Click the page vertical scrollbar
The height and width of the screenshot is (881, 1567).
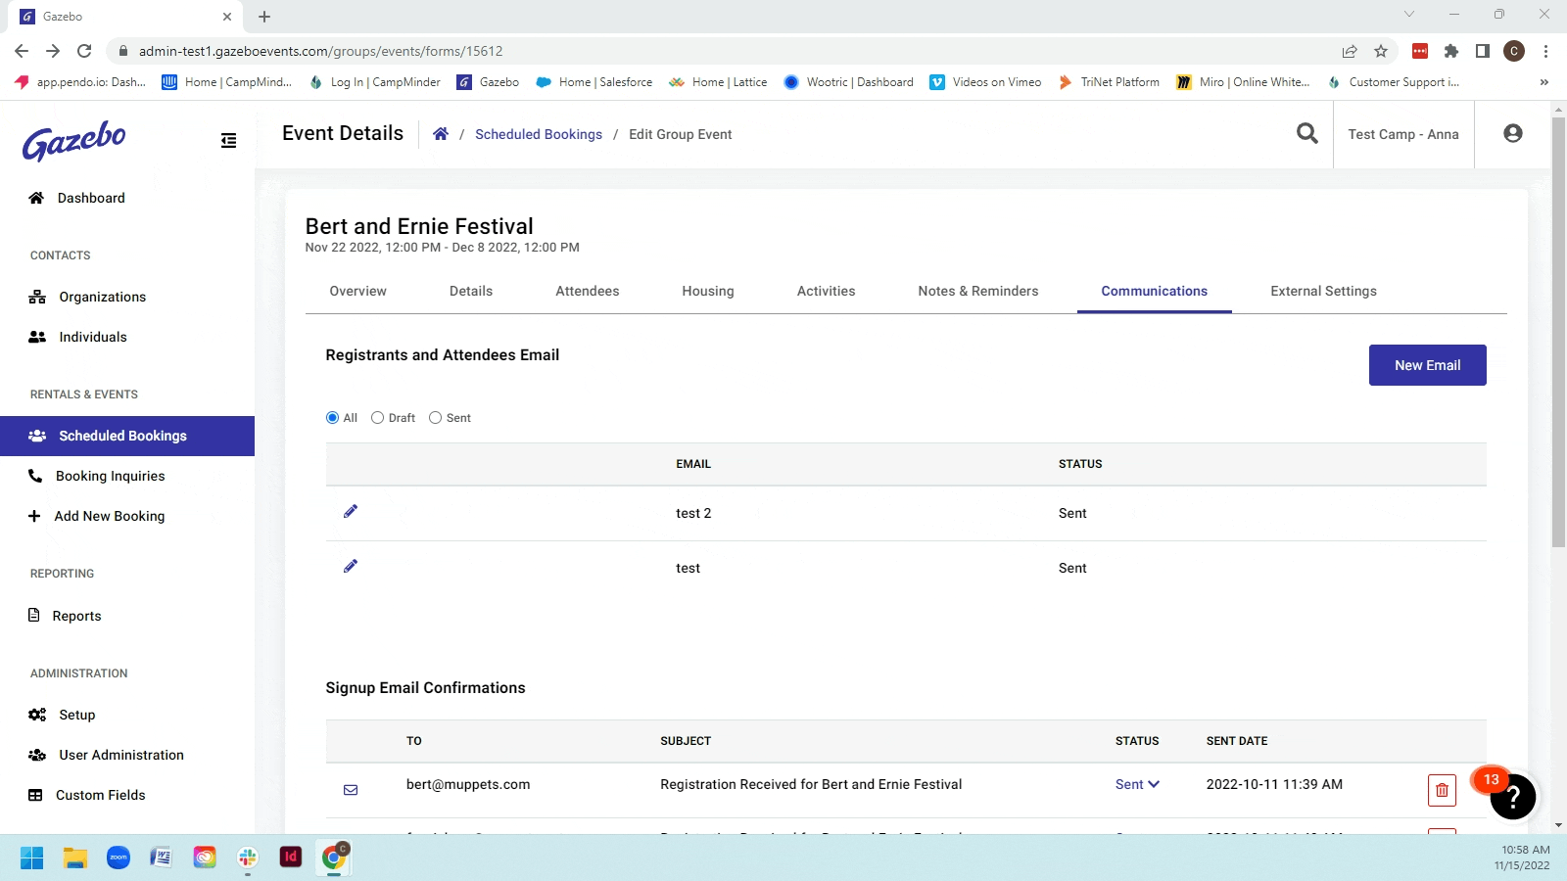(1558, 333)
